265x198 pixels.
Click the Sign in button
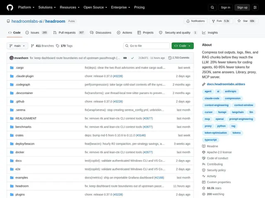click(225, 7)
